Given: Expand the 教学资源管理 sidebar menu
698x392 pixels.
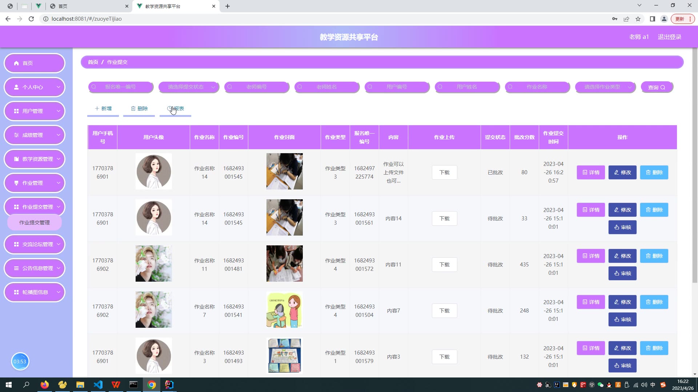Looking at the screenshot, I should click(35, 159).
